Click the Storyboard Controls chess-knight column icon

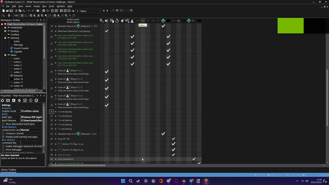click(112, 20)
